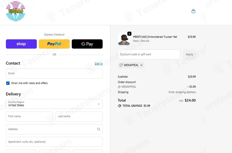Click the Total Savings tag icon
Screen dimensions: 232x153
tap(119, 106)
